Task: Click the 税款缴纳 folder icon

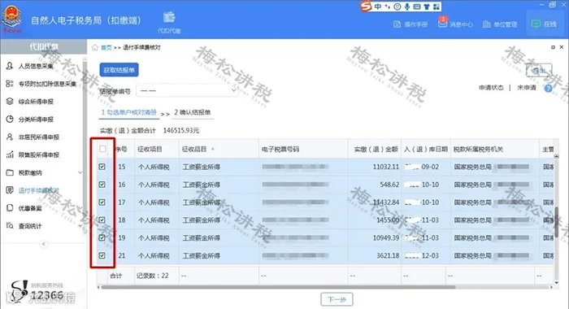Action: pyautogui.click(x=10, y=172)
